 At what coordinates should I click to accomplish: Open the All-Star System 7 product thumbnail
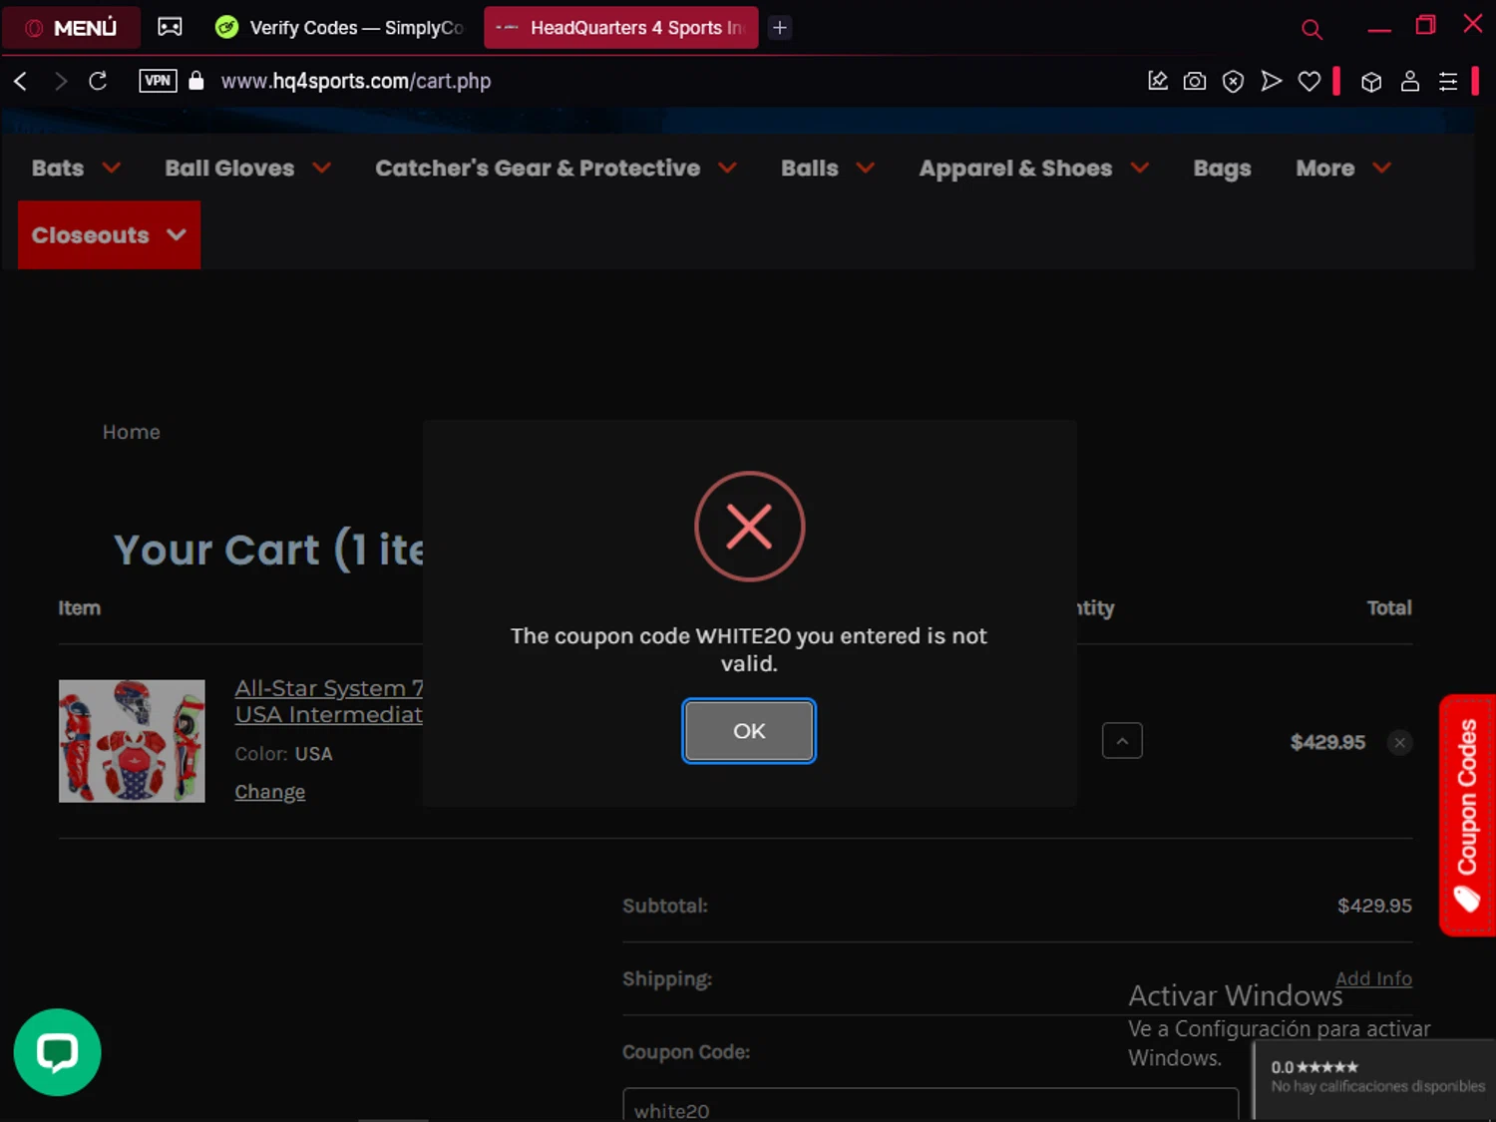point(132,741)
